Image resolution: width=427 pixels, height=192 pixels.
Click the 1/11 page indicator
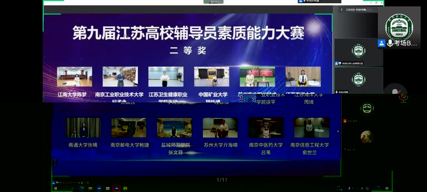click(x=222, y=180)
